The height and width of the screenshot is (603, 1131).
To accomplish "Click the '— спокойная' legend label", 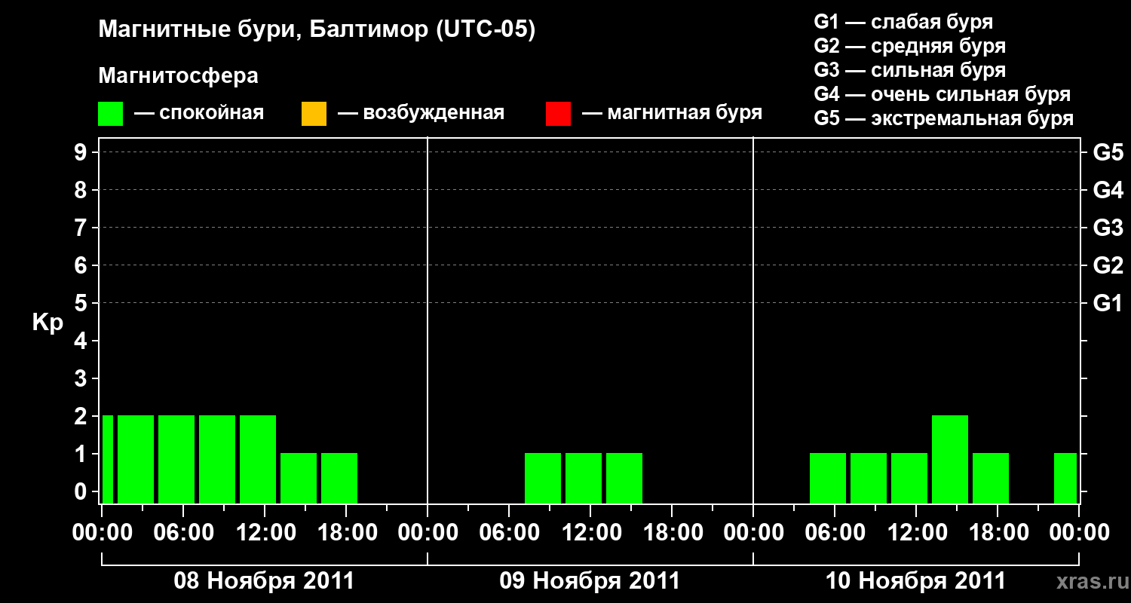I will click(x=199, y=113).
